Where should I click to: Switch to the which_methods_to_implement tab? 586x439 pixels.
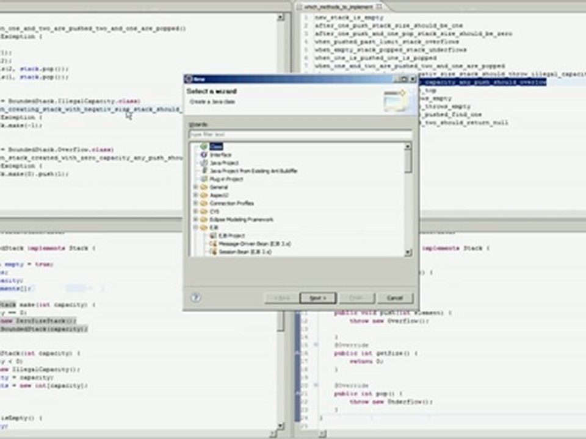pyautogui.click(x=338, y=6)
